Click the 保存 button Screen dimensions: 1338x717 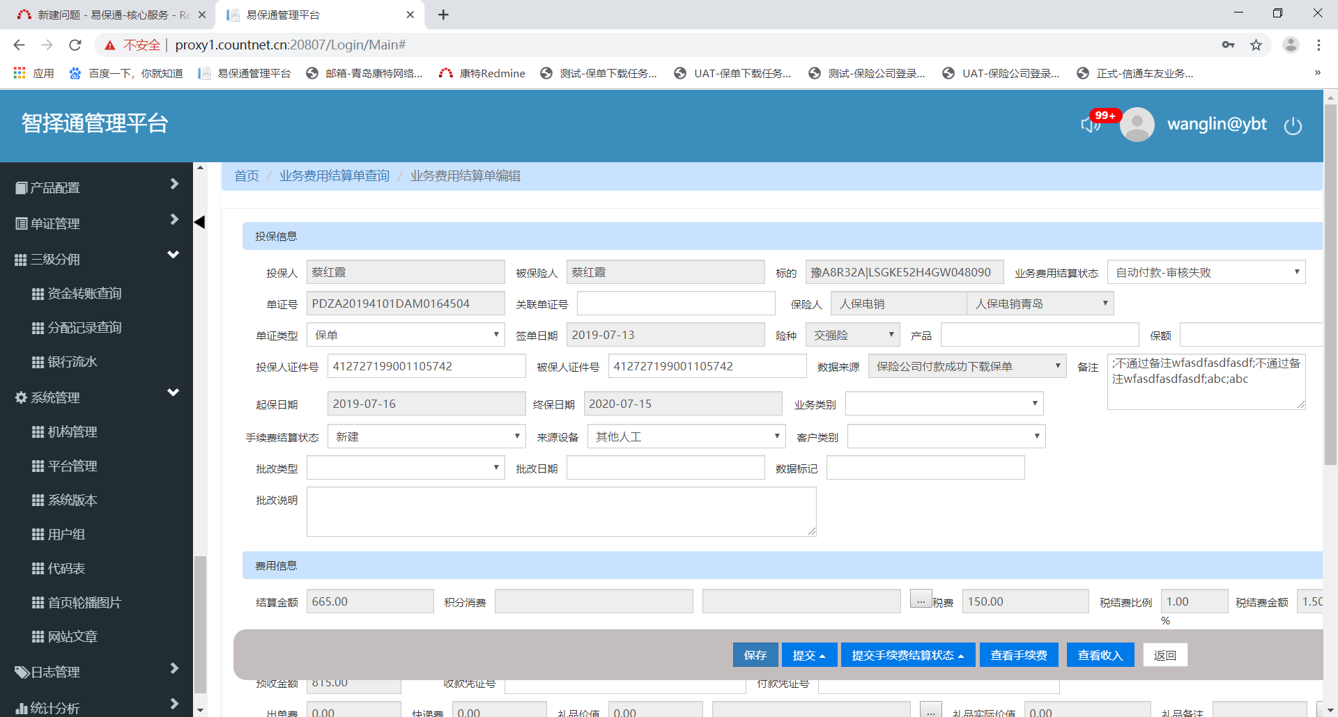755,655
